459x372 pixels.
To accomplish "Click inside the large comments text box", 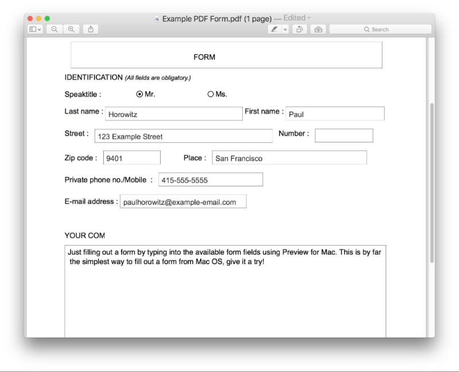I will click(x=225, y=292).
